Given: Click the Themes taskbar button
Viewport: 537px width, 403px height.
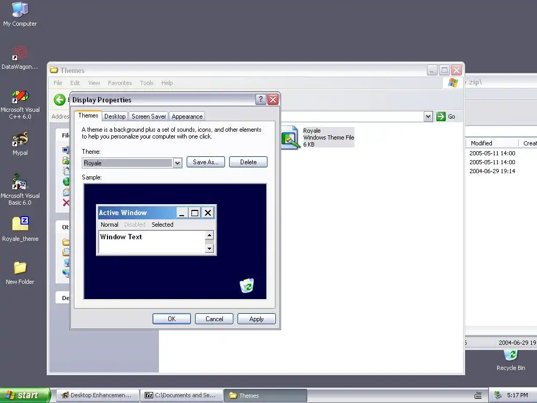Looking at the screenshot, I should 265,396.
